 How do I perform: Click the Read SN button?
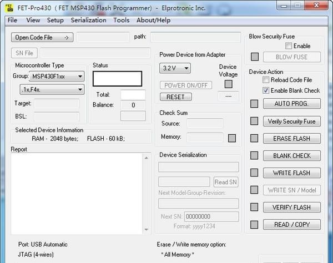click(x=226, y=182)
